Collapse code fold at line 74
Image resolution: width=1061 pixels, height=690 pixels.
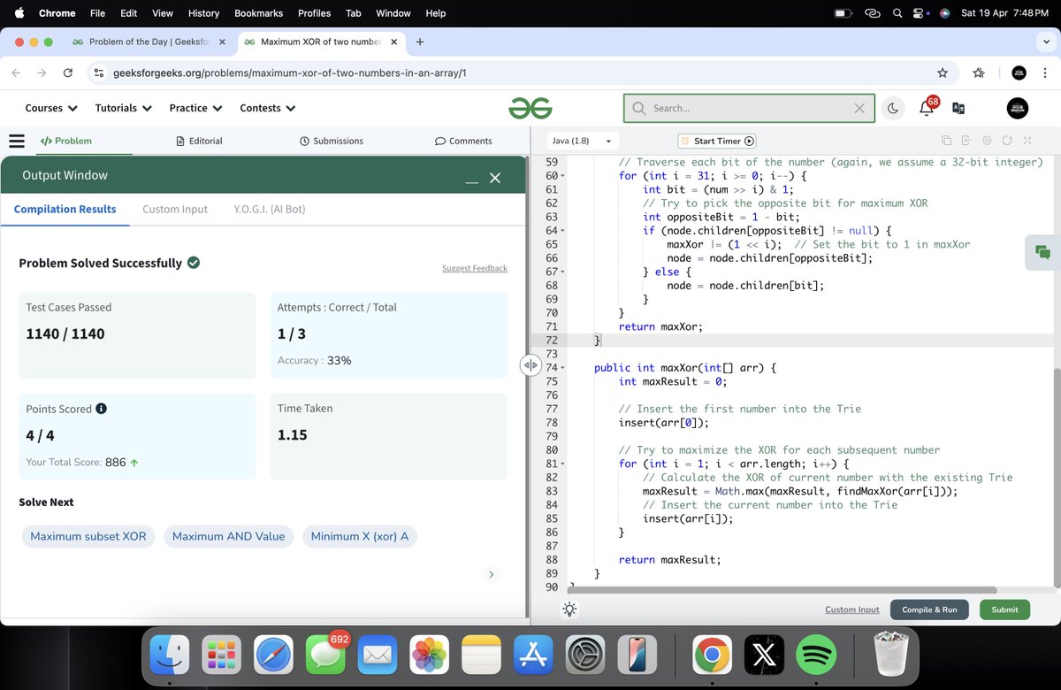tap(563, 368)
